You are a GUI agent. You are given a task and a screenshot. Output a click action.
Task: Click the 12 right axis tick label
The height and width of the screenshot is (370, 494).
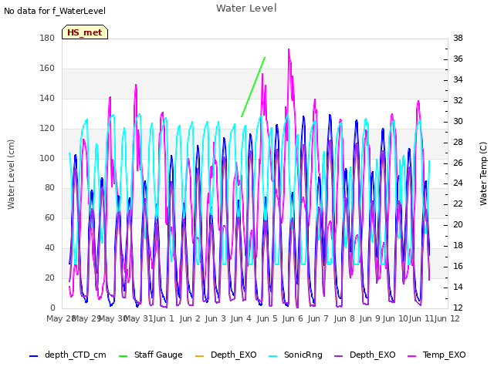458,308
